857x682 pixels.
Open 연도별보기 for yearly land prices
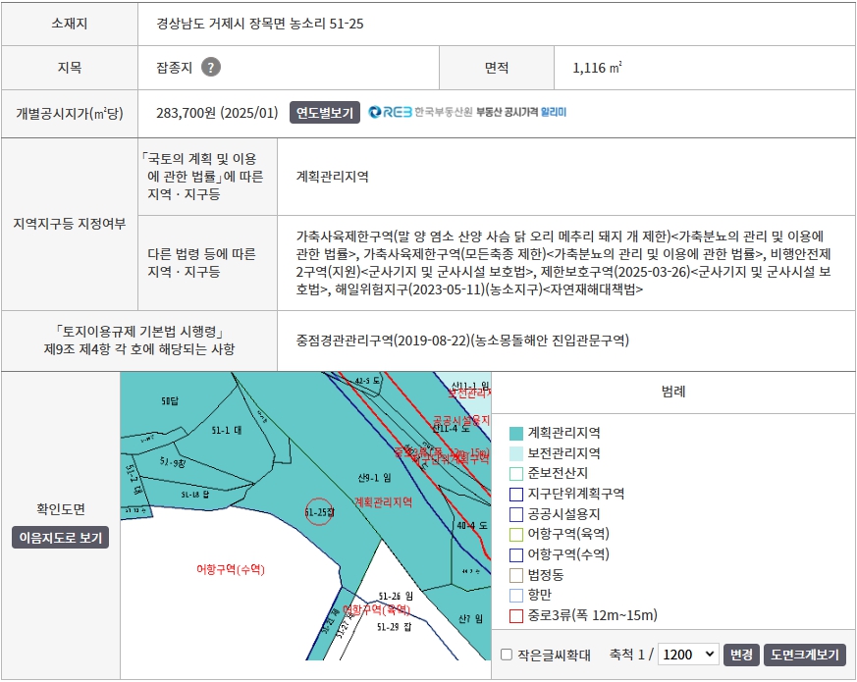click(x=324, y=112)
